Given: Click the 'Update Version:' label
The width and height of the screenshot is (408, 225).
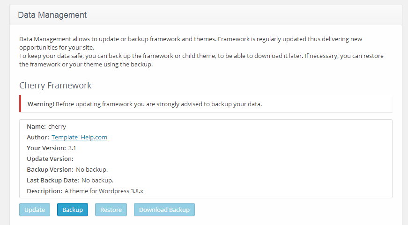Looking at the screenshot, I should tap(50, 159).
